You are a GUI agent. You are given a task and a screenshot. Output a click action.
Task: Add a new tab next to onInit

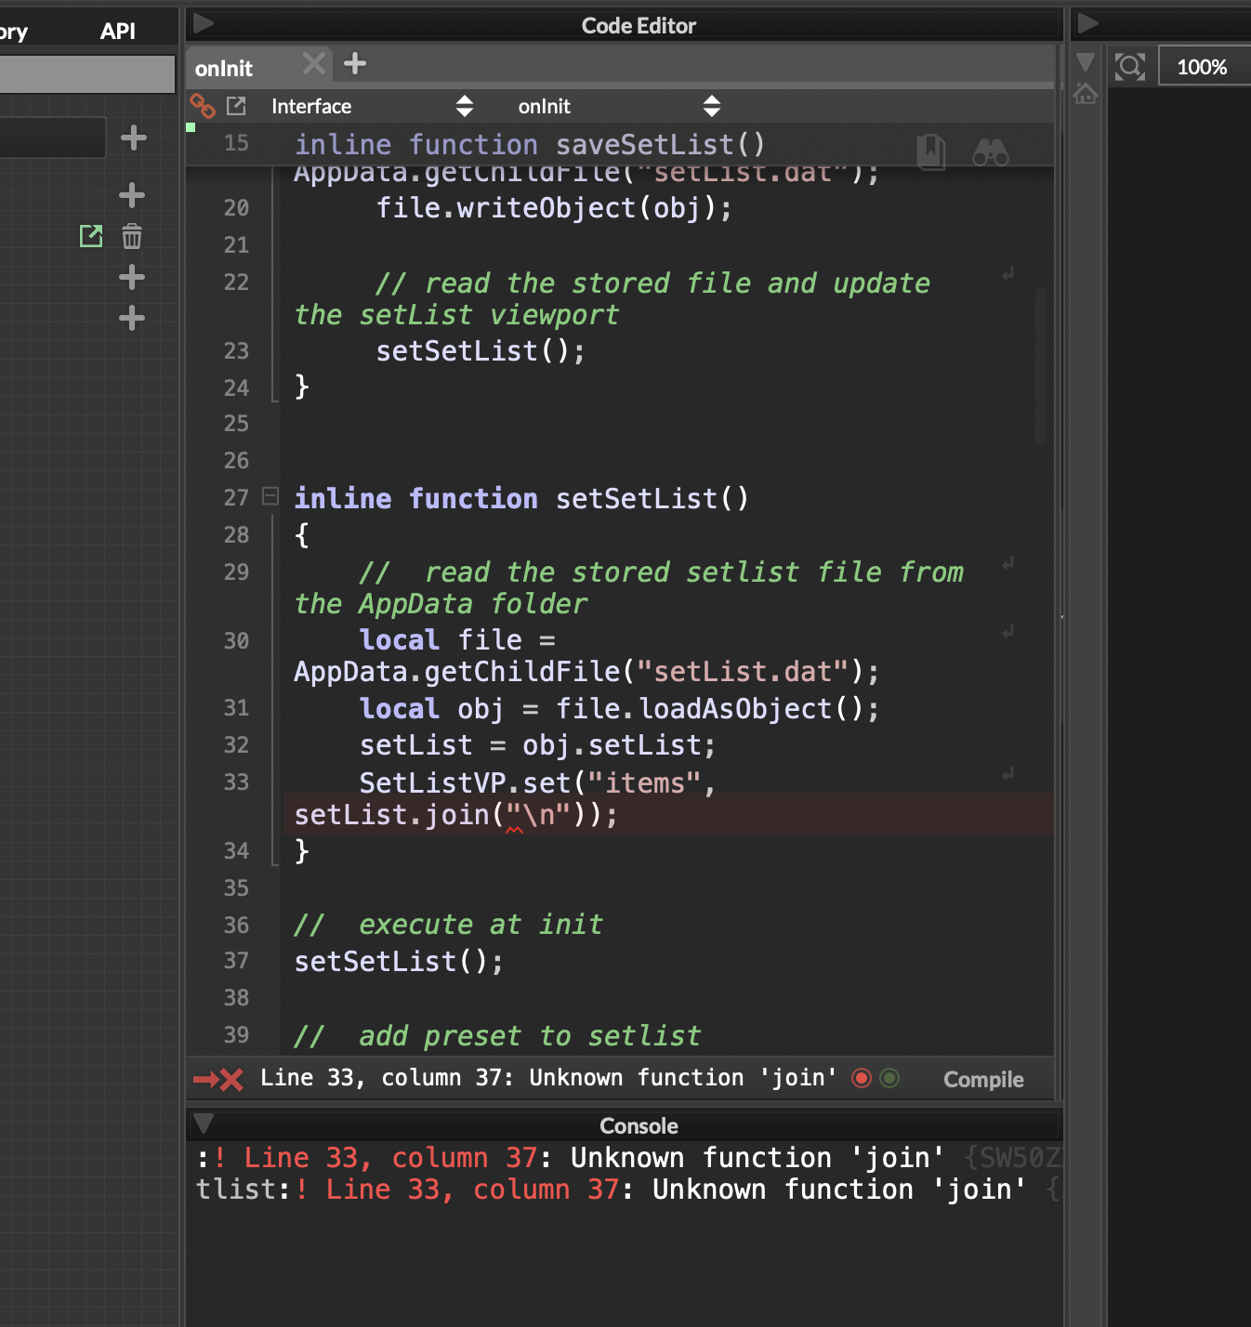355,64
